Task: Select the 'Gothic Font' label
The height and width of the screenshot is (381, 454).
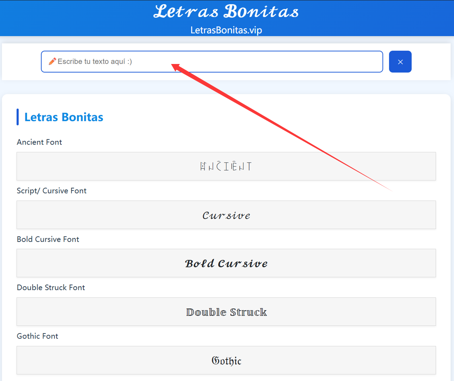Action: (38, 336)
